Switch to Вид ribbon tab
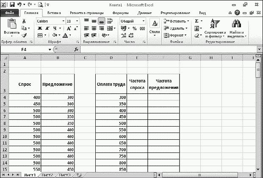The width and height of the screenshot is (263, 178). click(x=202, y=13)
